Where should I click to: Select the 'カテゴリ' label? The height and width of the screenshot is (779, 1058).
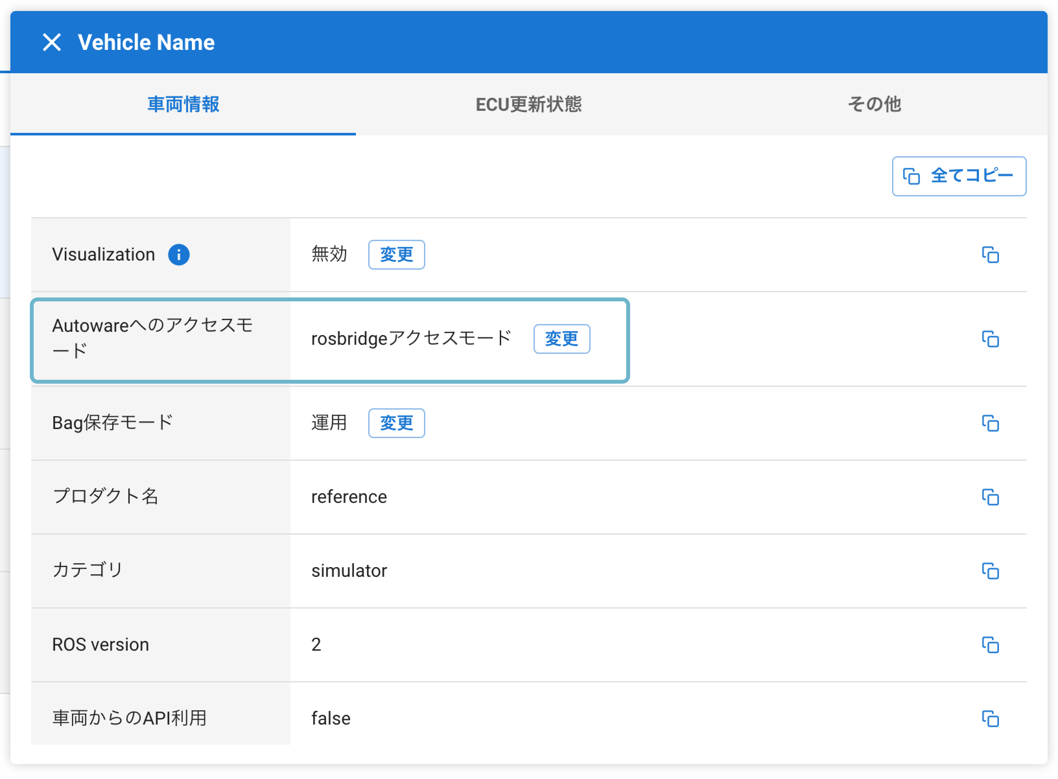(88, 570)
